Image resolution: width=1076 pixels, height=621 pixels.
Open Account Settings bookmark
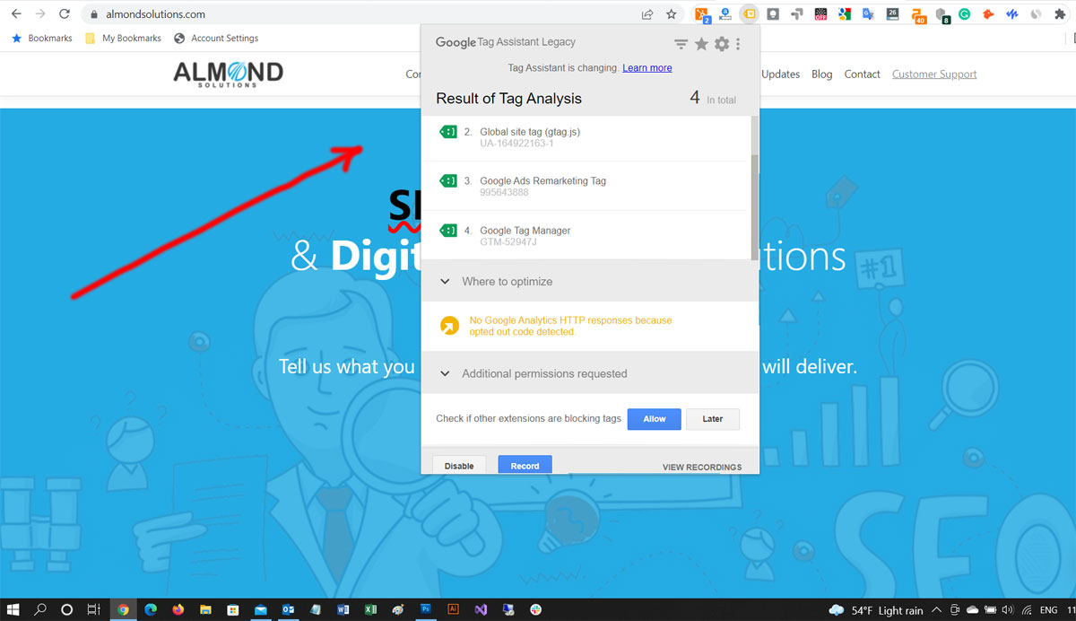pos(216,39)
